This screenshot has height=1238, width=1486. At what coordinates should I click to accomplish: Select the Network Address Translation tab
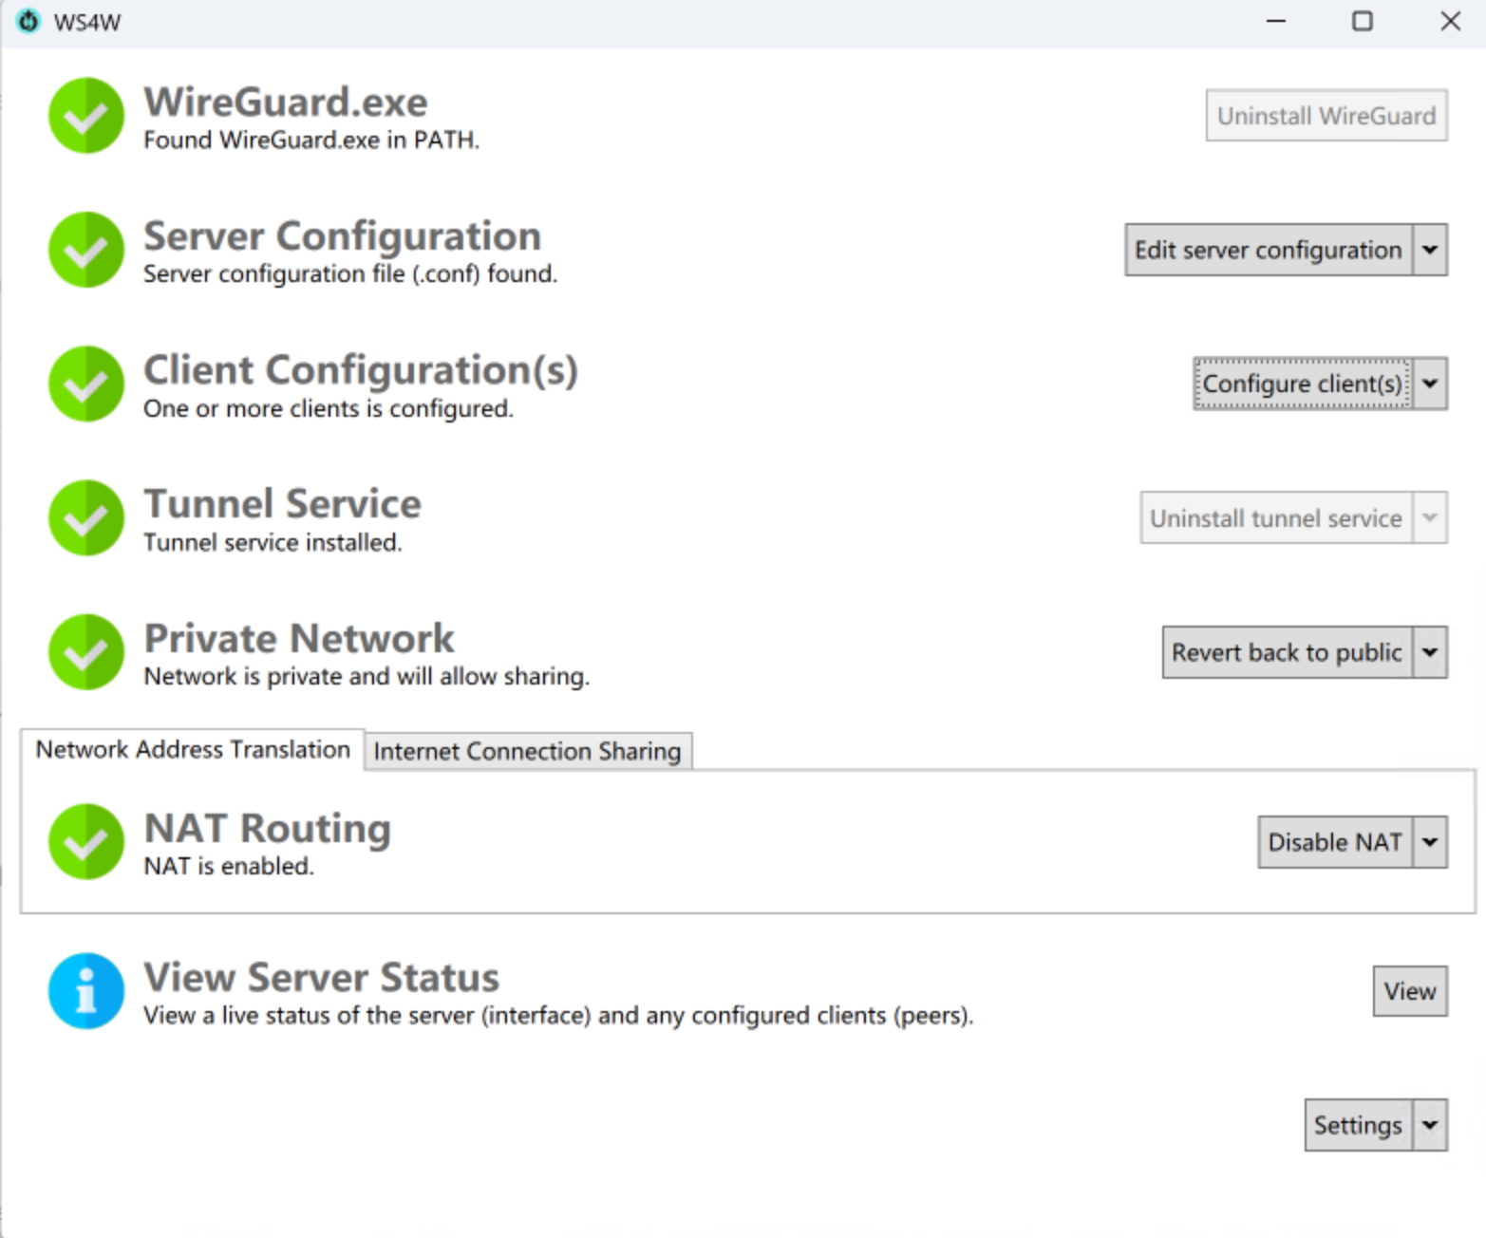pyautogui.click(x=193, y=750)
